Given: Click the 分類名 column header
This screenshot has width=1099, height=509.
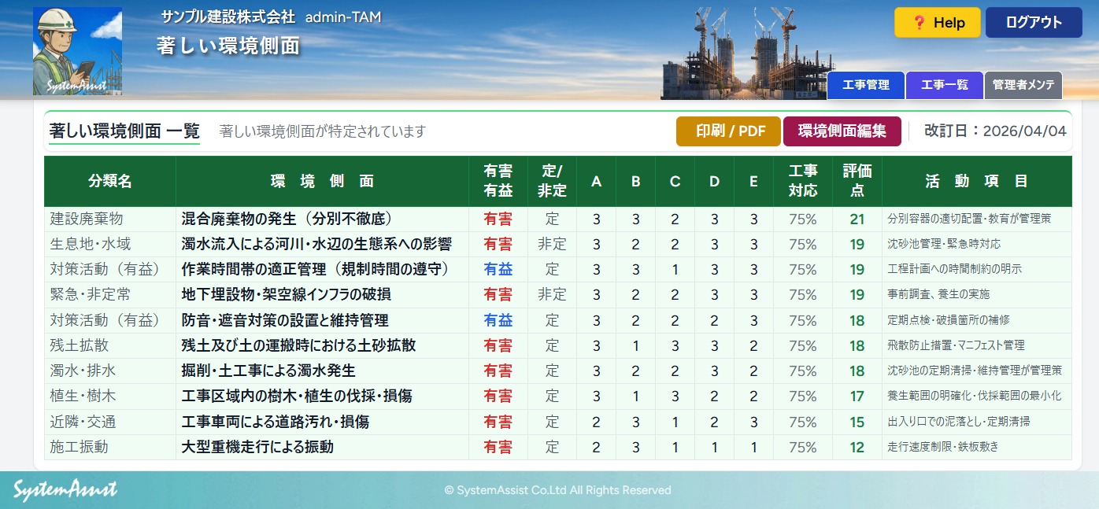Looking at the screenshot, I should [110, 181].
